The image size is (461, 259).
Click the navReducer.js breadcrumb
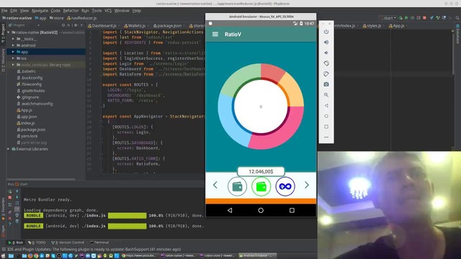pyautogui.click(x=81, y=18)
